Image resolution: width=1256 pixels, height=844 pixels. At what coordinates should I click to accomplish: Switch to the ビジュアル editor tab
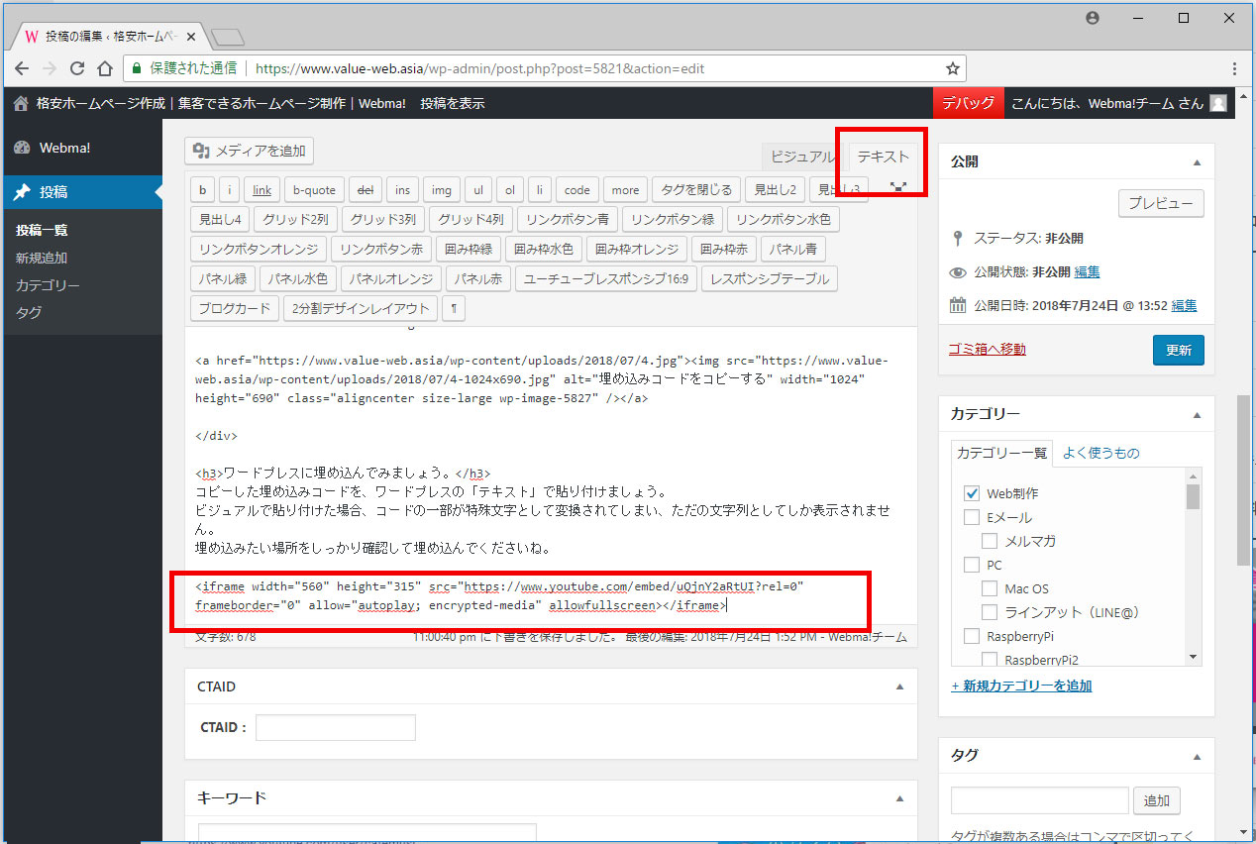tap(802, 157)
